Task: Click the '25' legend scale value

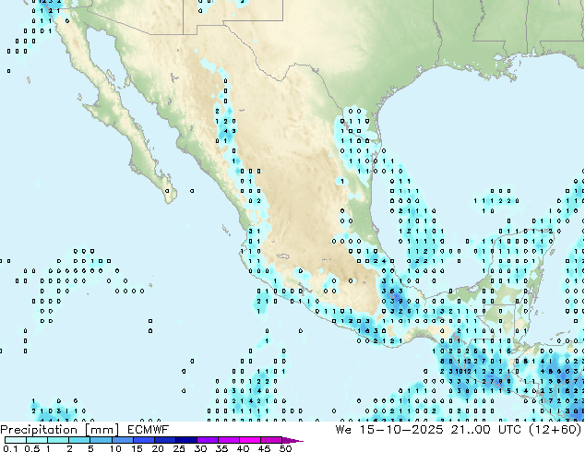Action: (x=179, y=448)
